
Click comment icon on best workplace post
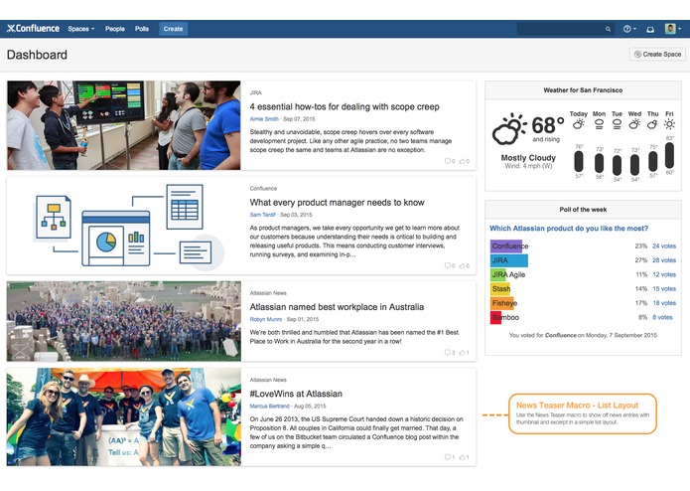coord(450,352)
